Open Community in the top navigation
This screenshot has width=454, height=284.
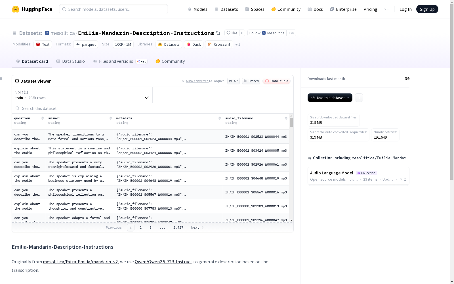click(286, 9)
